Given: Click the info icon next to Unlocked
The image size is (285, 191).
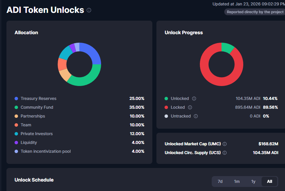Looking at the screenshot, I should click(x=194, y=99).
